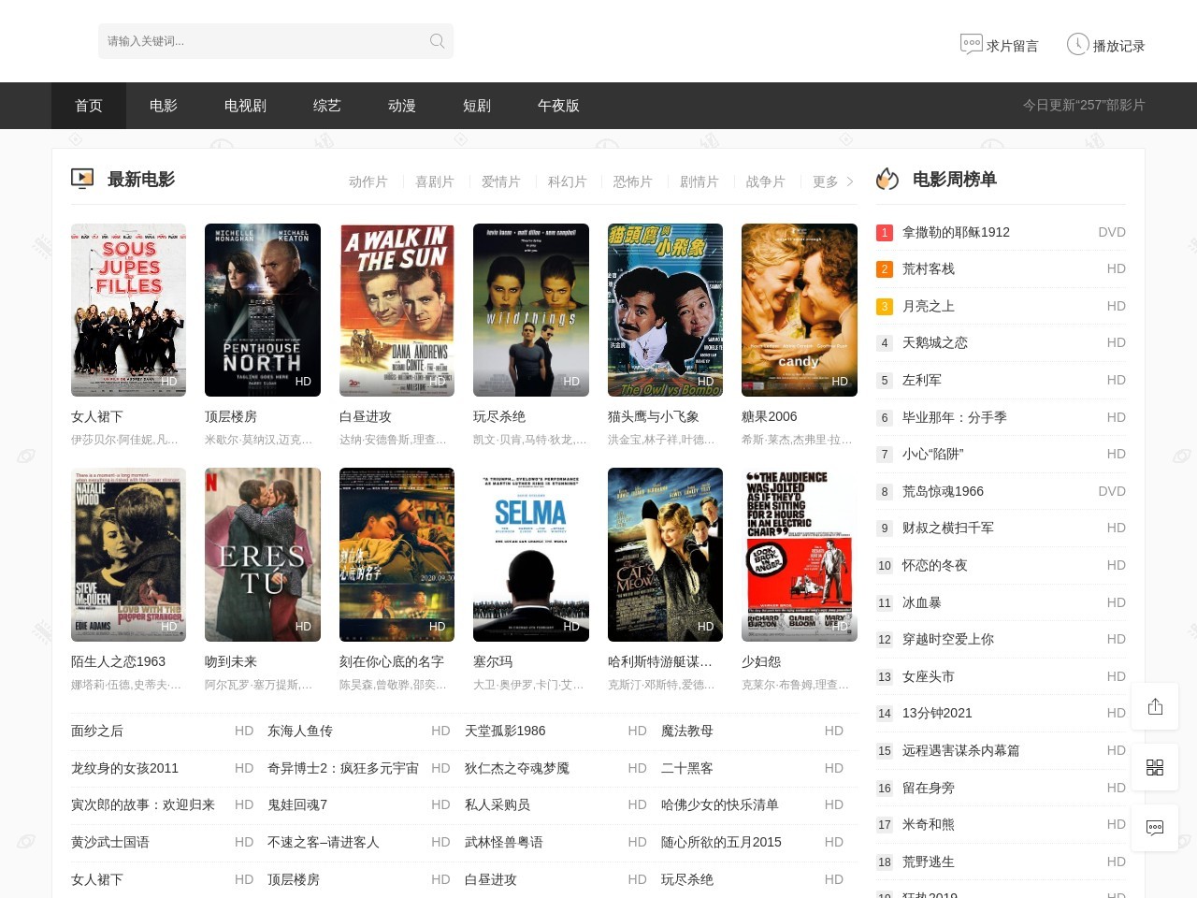This screenshot has height=898, width=1197.
Task: Open the 播放记录 clock icon
Action: 1077,44
